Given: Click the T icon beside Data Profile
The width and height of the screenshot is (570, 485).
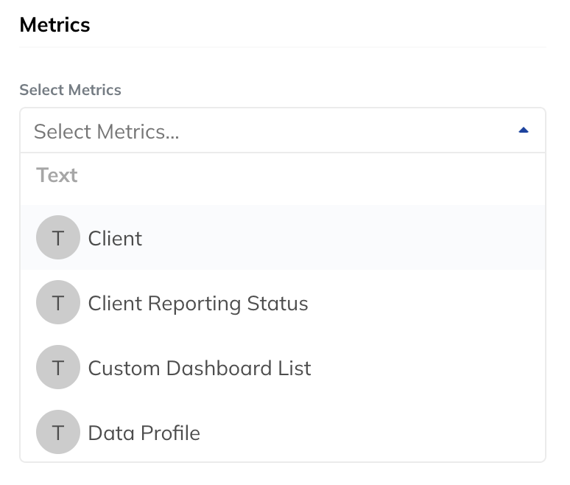Looking at the screenshot, I should 58,432.
